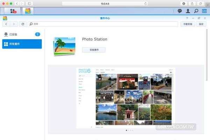Viewport: 210px width, 140px height.
Task: Select fourth screenshot carousel dot
Action: click(133, 130)
